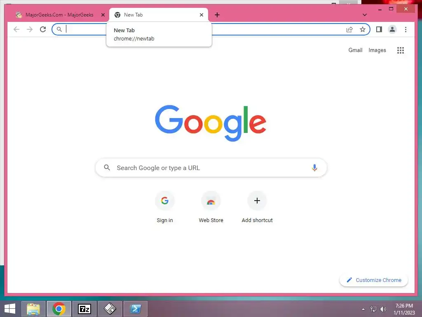The height and width of the screenshot is (317, 422).
Task: Open the profile avatar menu
Action: click(392, 29)
